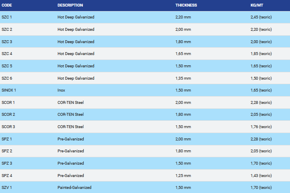
Task: Click the 1,65 mm thickness value
Action: point(183,54)
